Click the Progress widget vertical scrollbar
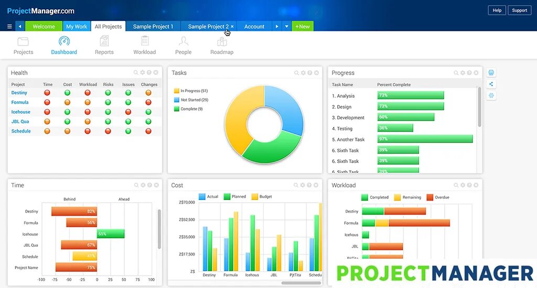Screen dimensions: 537x288 (x=479, y=107)
